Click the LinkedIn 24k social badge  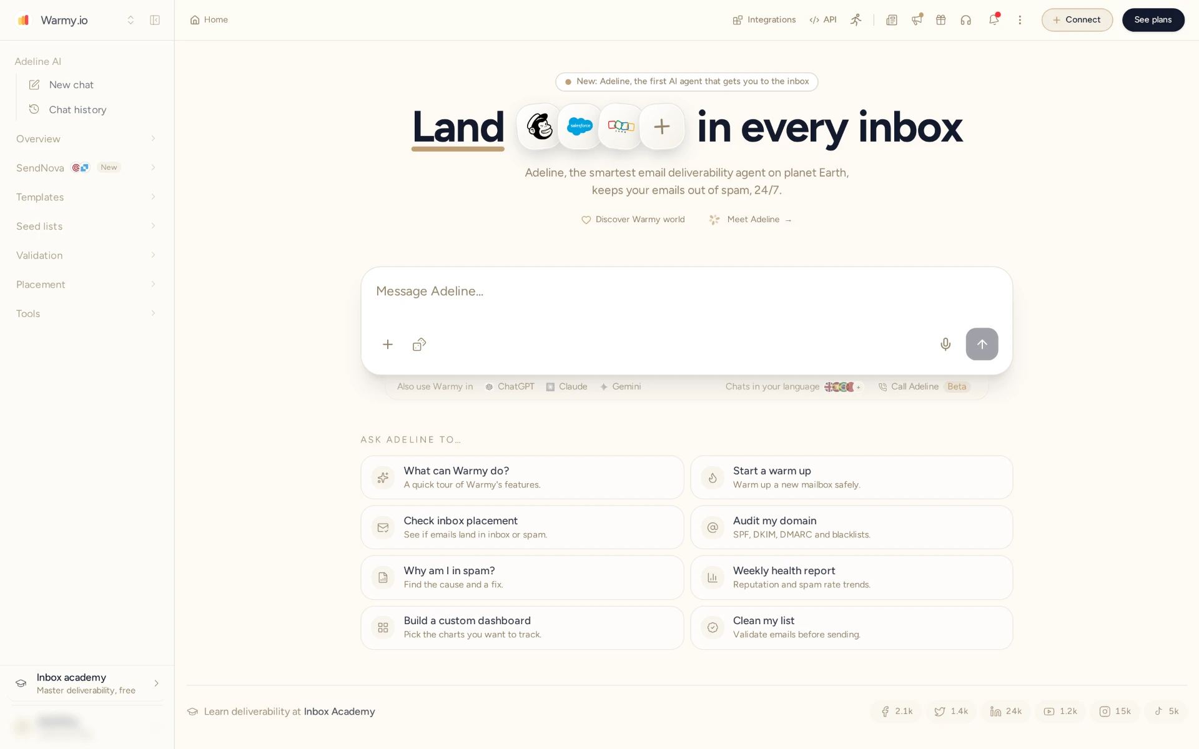(x=1005, y=712)
